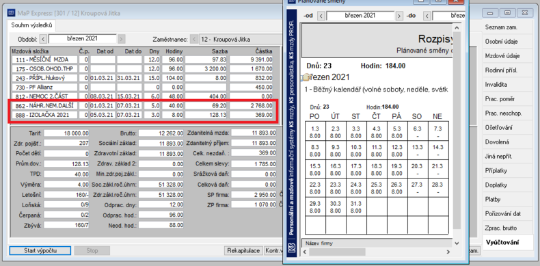Click the MaP Express window title icon
540x266 pixels.
12,13
